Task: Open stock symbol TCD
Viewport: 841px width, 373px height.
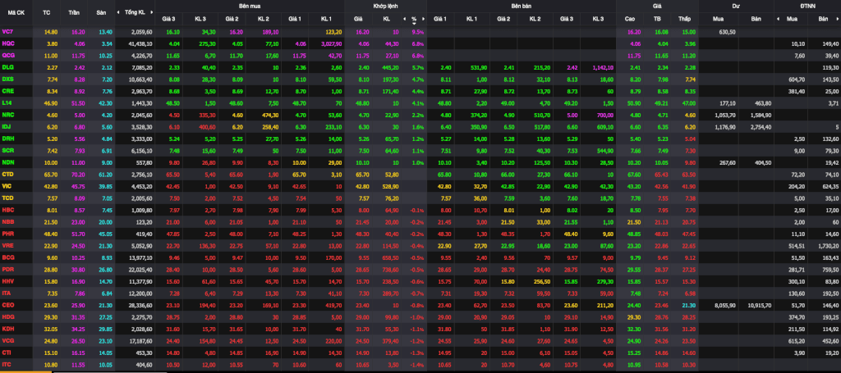Action: pyautogui.click(x=7, y=198)
